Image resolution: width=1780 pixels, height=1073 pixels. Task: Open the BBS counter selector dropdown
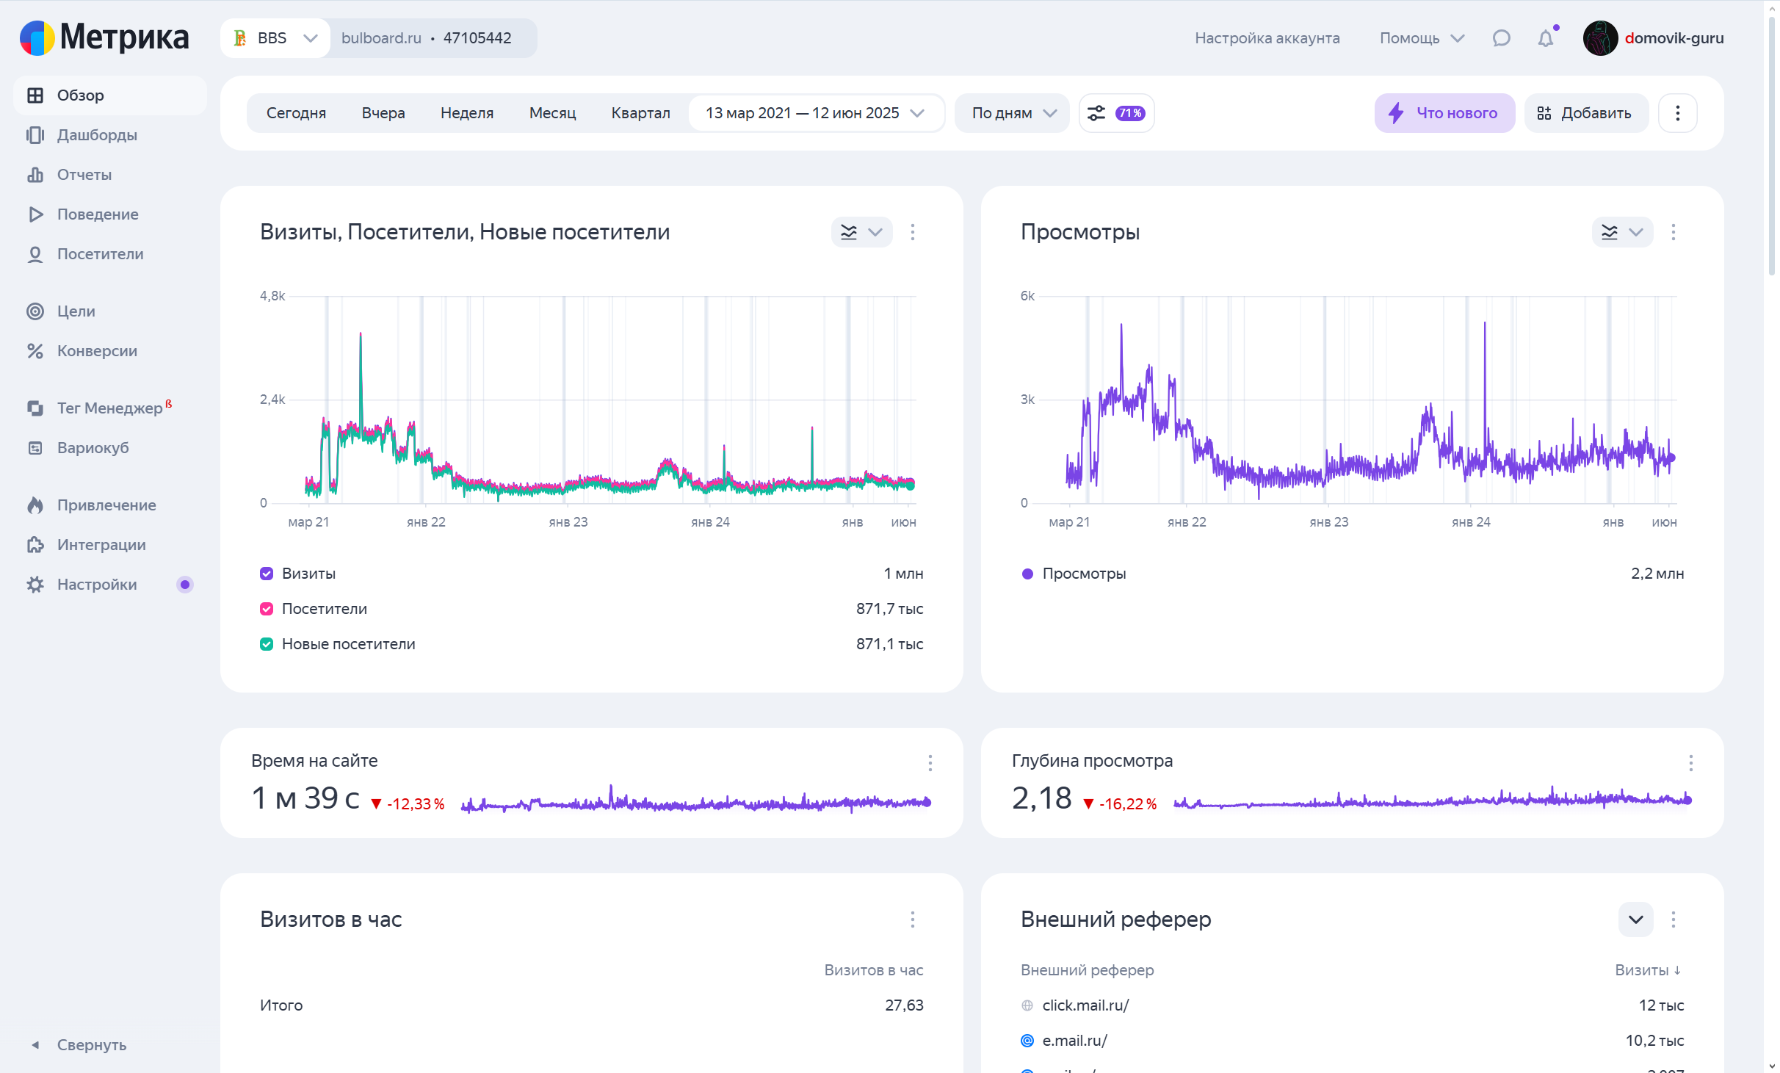pos(275,38)
